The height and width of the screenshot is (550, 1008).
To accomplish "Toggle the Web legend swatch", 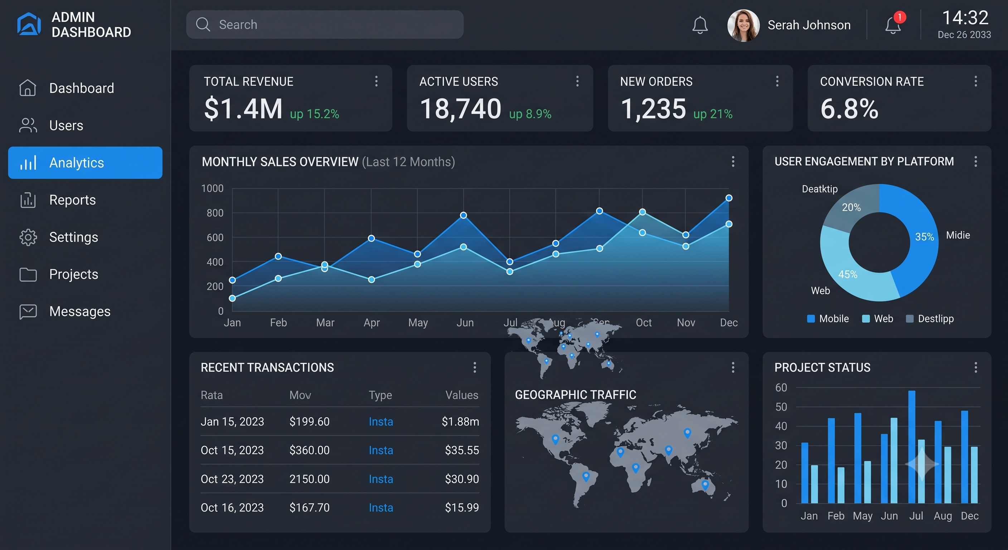I will click(866, 319).
